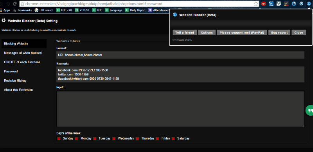Click the checkmark extension icon
Image resolution: width=313 pixels, height=152 pixels.
coord(286,4)
